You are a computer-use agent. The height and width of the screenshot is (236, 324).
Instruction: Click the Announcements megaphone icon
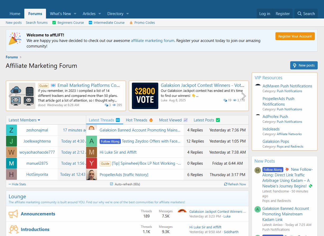[x=13, y=214]
